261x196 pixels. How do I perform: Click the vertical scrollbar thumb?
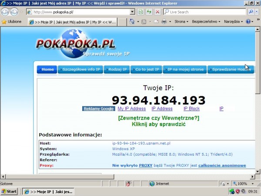tap(258, 63)
